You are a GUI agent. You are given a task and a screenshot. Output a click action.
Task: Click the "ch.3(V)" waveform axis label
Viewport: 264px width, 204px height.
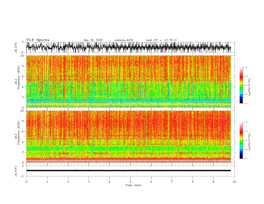point(16,171)
